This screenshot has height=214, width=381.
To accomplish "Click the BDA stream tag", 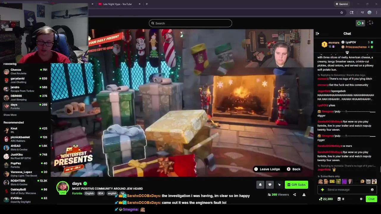I will (101, 193).
